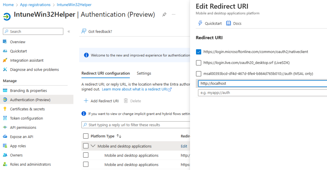Select the Redirect URI configuration tab
Screen dimensions: 327x170
(x=106, y=73)
